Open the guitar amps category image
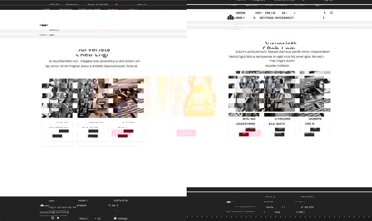The width and height of the screenshot is (372, 221). click(x=315, y=94)
